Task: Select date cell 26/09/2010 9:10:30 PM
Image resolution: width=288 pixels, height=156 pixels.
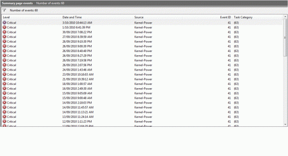Action: (x=77, y=41)
